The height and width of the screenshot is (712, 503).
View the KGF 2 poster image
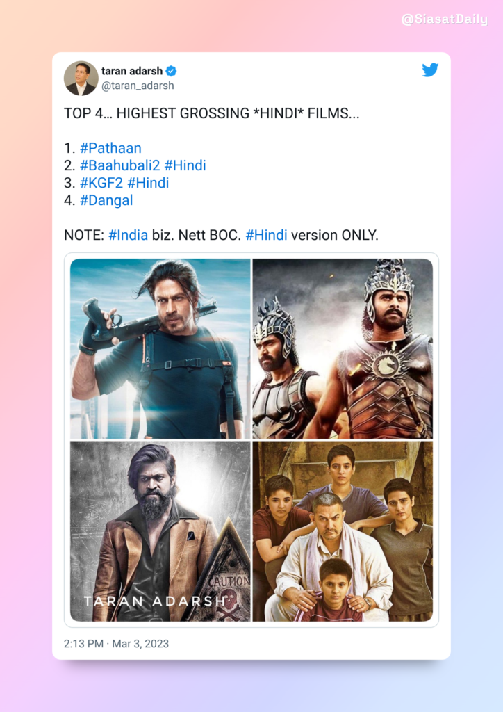(x=160, y=531)
